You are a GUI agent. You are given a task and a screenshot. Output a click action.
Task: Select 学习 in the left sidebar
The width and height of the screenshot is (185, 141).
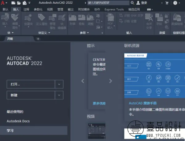pyautogui.click(x=34, y=130)
